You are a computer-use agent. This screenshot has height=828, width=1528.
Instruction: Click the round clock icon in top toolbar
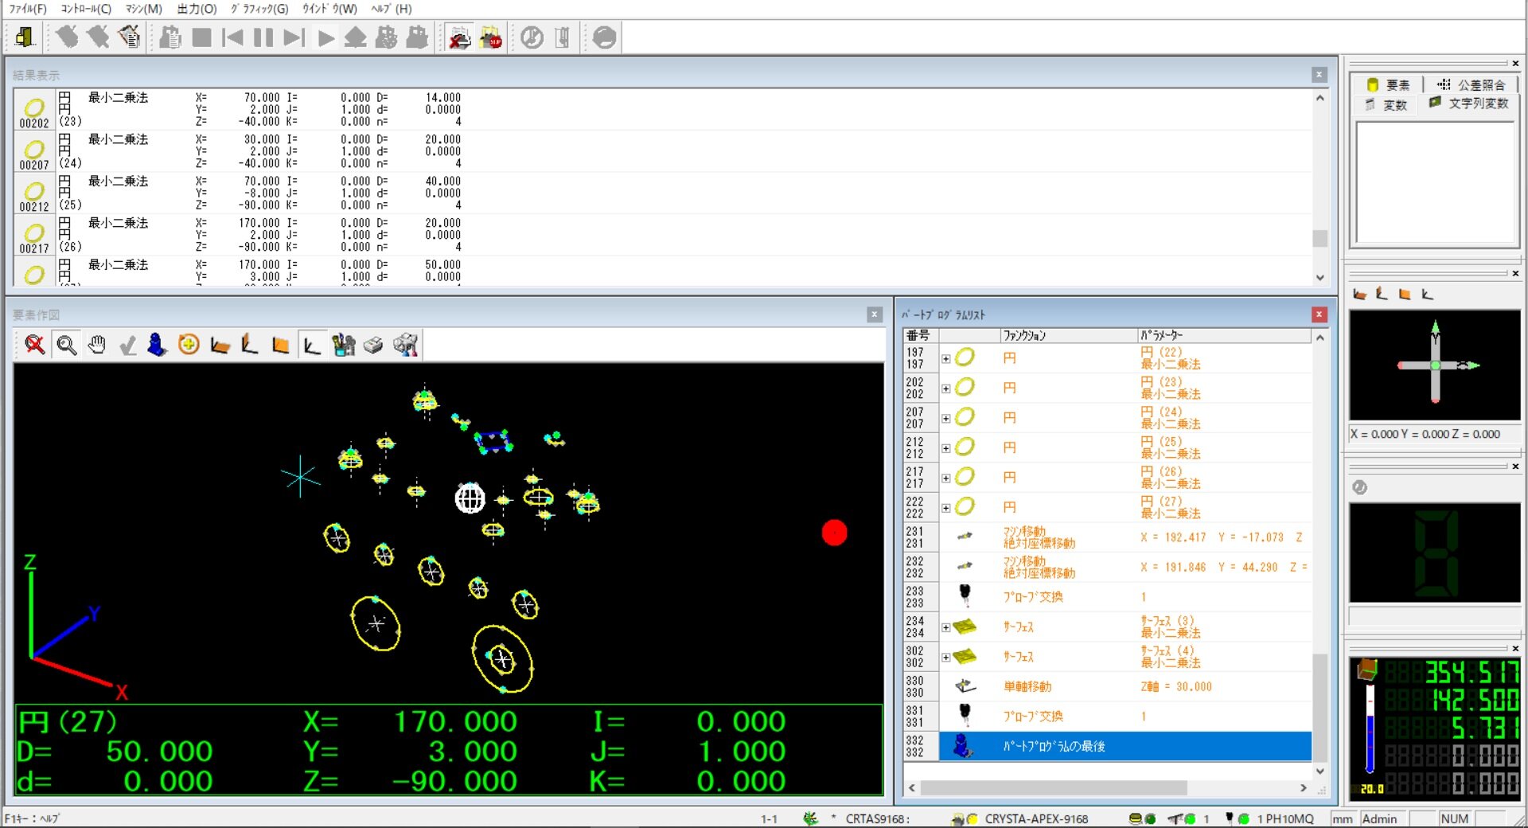(x=532, y=37)
